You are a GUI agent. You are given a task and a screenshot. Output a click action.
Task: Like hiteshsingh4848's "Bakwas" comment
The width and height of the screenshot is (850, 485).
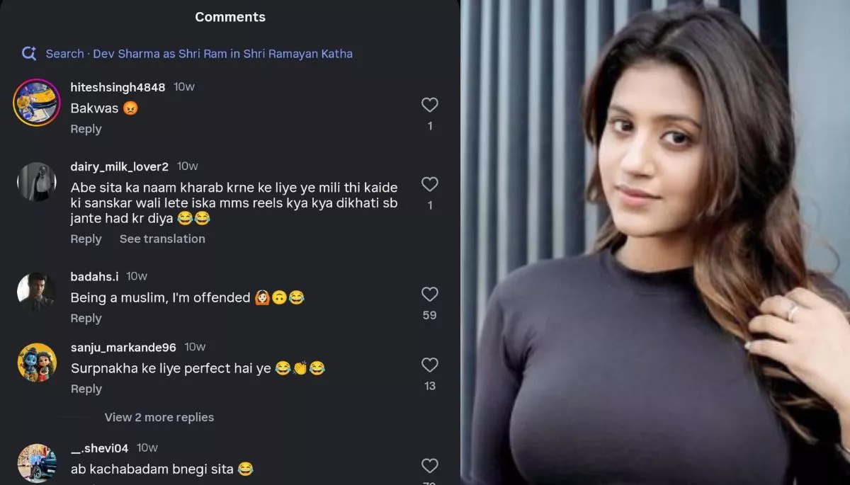tap(429, 105)
